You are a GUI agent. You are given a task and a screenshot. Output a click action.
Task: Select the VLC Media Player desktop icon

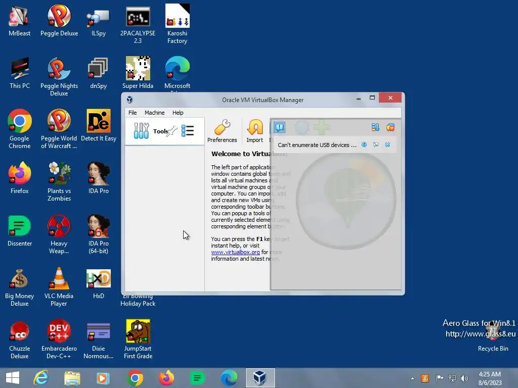click(x=59, y=286)
